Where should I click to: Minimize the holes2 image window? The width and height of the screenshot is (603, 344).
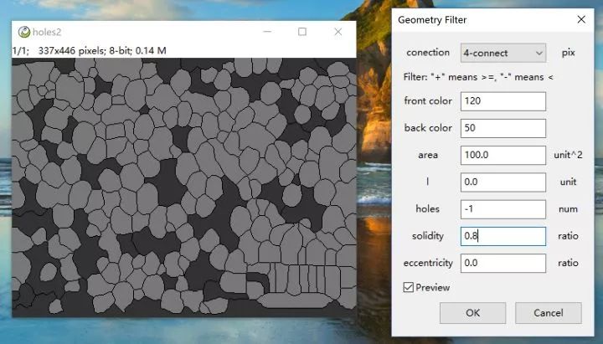tap(267, 32)
